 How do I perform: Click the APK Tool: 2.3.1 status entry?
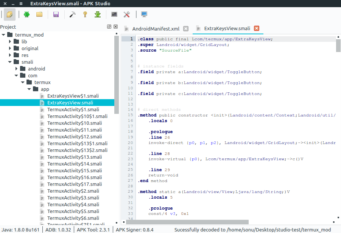[x=93, y=230]
